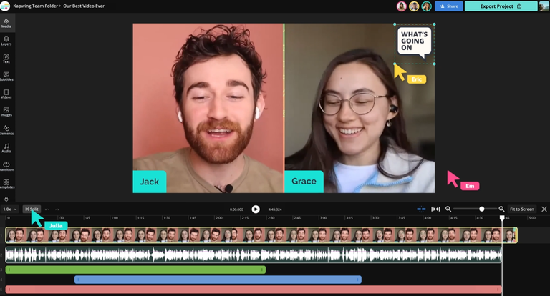This screenshot has width=550, height=296.
Task: Click the redo arrow in the timeline toolbar
Action: [x=57, y=209]
